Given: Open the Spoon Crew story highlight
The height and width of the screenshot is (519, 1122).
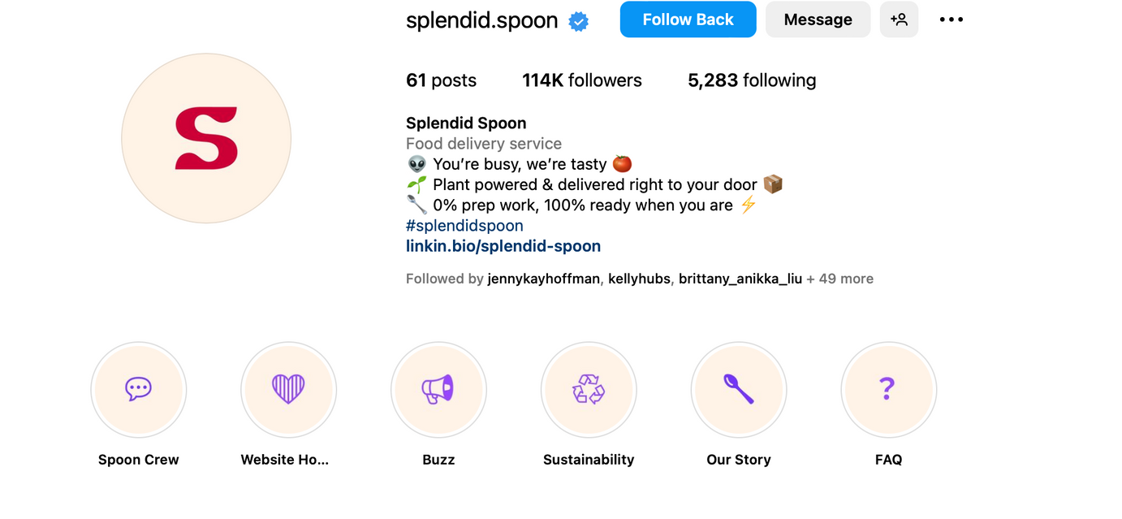Looking at the screenshot, I should [x=139, y=390].
